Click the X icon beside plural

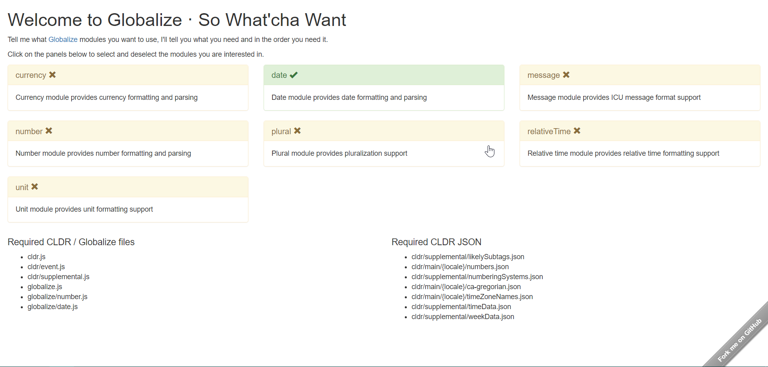(297, 131)
